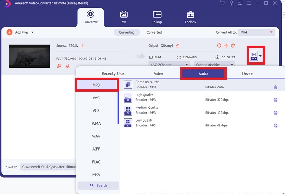Click the edit effects wand icon
Image resolution: width=285 pixels, height=194 pixels.
pos(59,66)
